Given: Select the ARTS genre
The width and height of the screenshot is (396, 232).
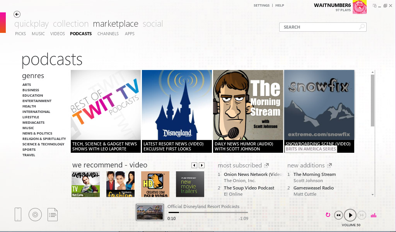Looking at the screenshot, I should coord(27,85).
